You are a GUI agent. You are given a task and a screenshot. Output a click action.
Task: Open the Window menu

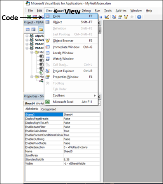click(x=136, y=11)
